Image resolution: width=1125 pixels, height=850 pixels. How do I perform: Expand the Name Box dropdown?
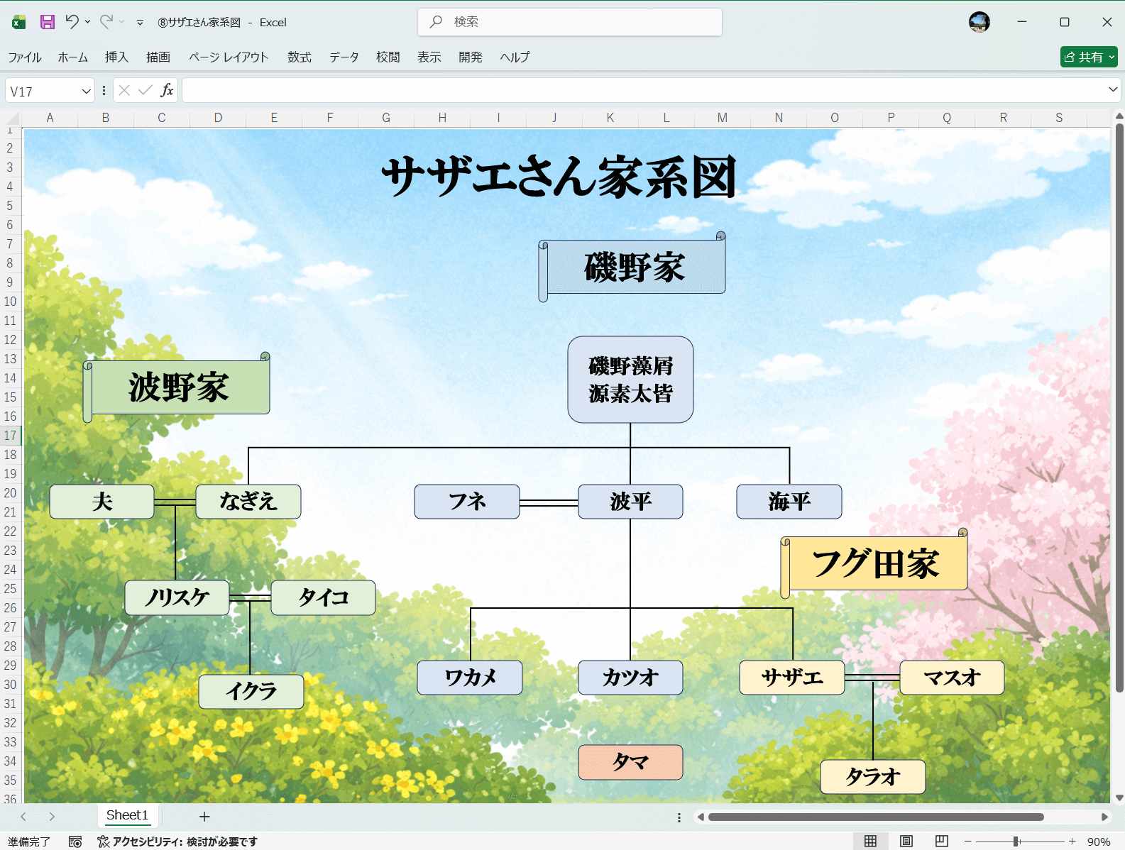(x=86, y=91)
